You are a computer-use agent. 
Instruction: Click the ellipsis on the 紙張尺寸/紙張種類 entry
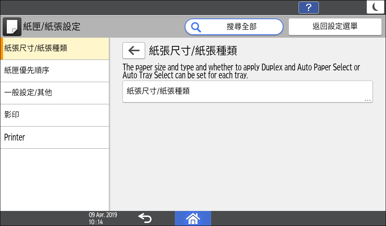coord(368,101)
